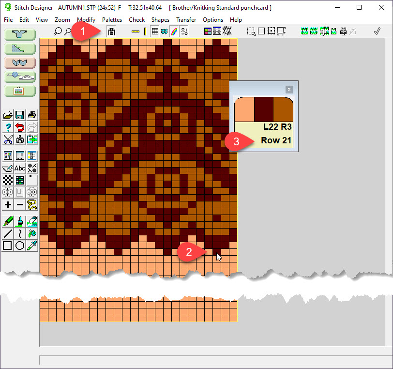Print the pattern with the printer icon

tap(32, 115)
